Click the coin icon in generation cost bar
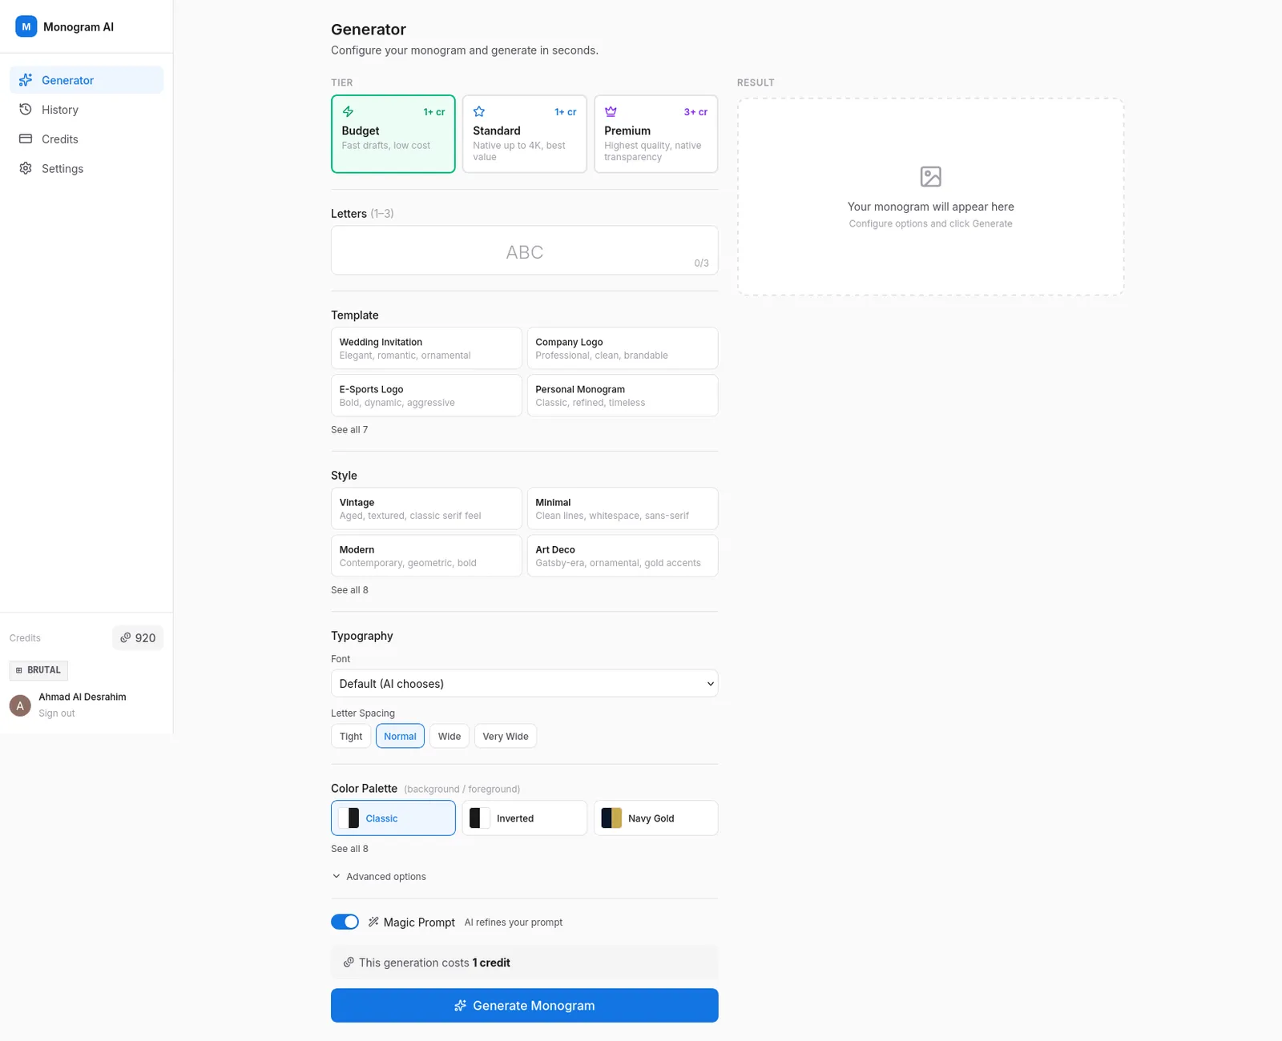The height and width of the screenshot is (1041, 1282). pos(349,963)
